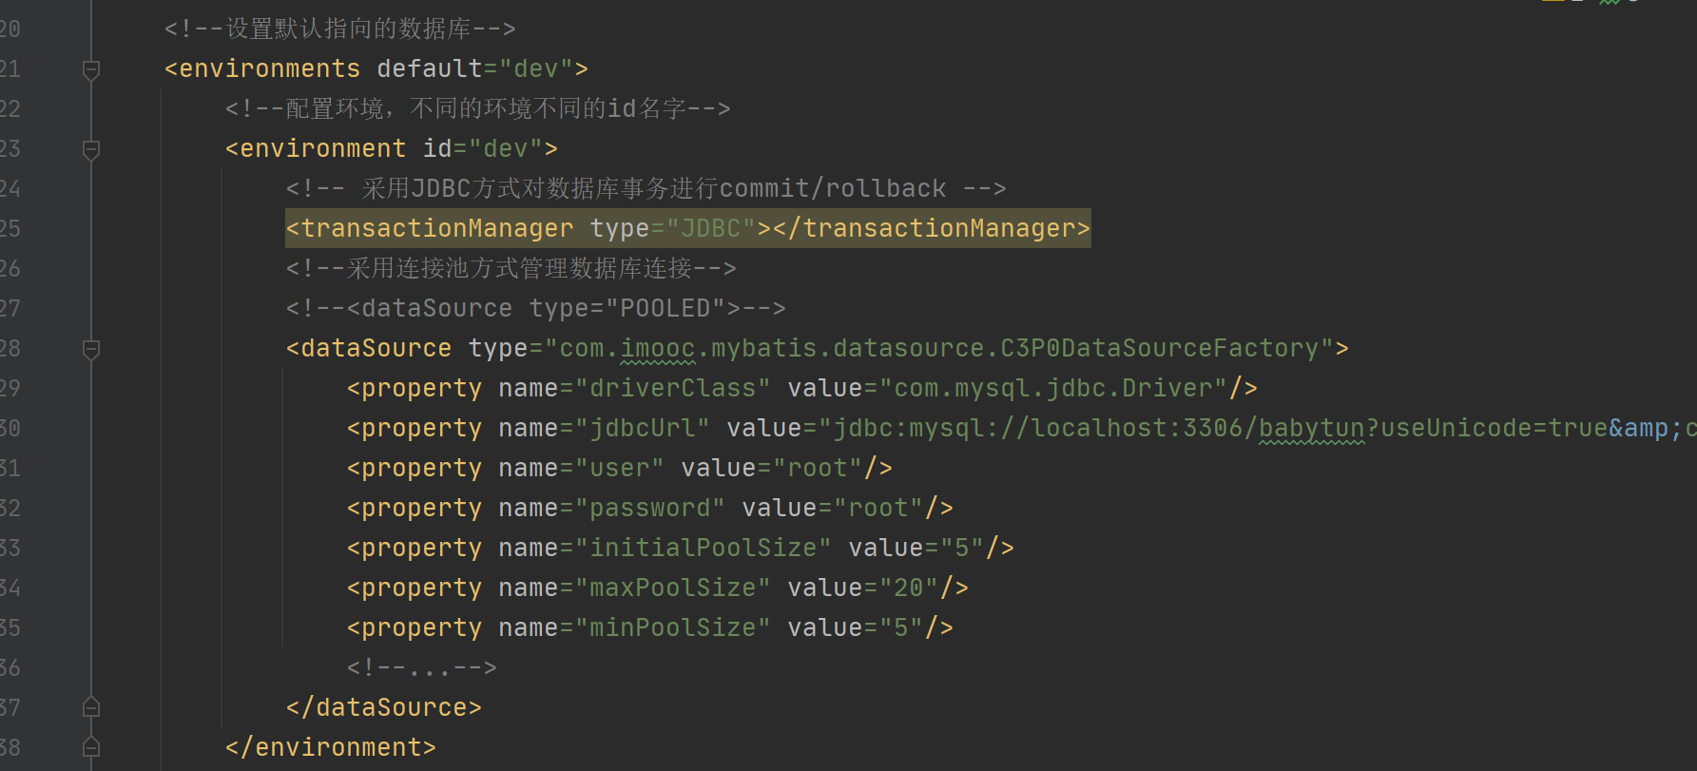Click the comment 配置环境，不同的环境不同的id名字
Viewport: 1697px width, 771px height.
pos(477,108)
